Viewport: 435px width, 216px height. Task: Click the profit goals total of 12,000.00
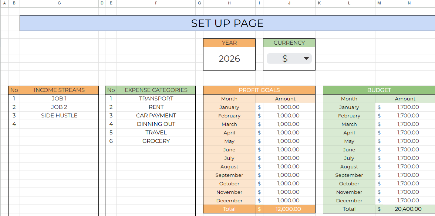pos(289,209)
